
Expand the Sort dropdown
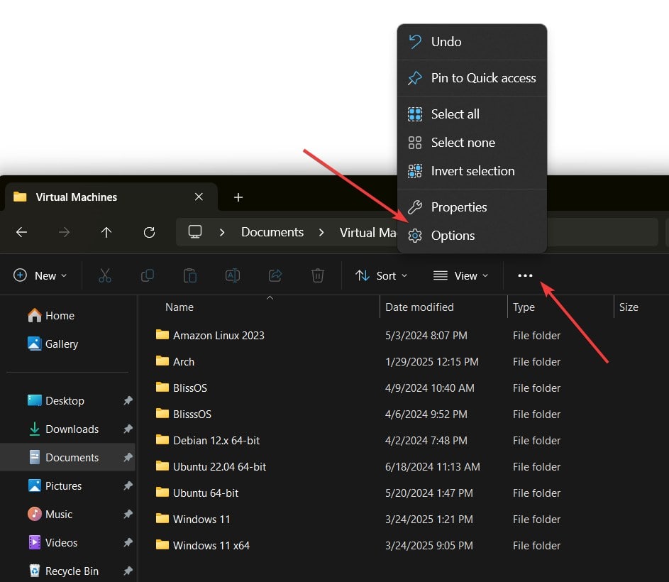pos(382,275)
